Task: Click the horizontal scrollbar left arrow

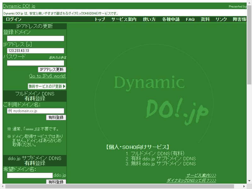Action: pos(3,186)
